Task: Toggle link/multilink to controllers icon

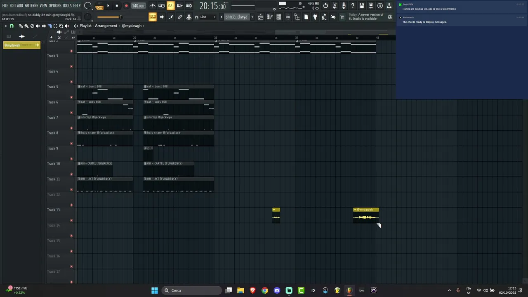Action: (x=180, y=17)
